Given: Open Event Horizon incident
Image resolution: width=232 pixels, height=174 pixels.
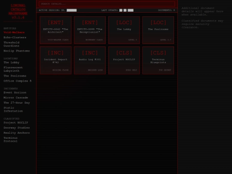Looking at the screenshot, I should 15,93.
